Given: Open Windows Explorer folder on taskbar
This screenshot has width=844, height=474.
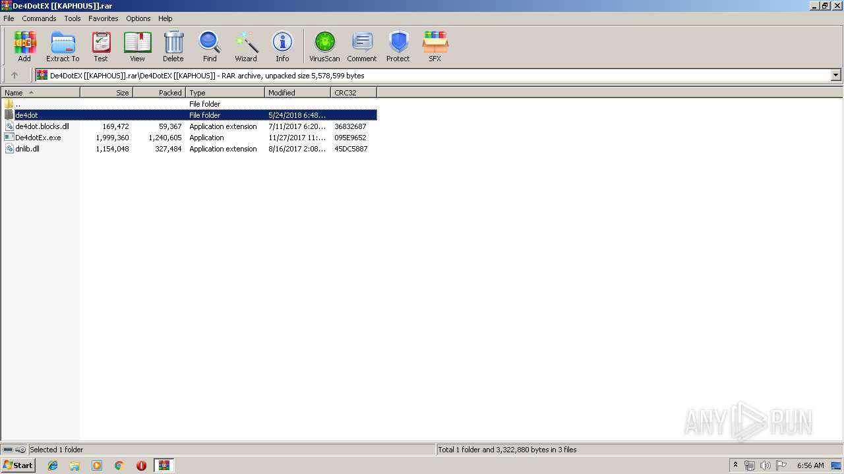Looking at the screenshot, I should tap(75, 465).
